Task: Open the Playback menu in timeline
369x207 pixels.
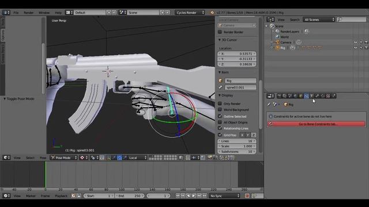Action: (61, 195)
